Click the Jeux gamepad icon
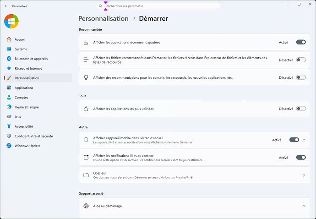 [9, 116]
